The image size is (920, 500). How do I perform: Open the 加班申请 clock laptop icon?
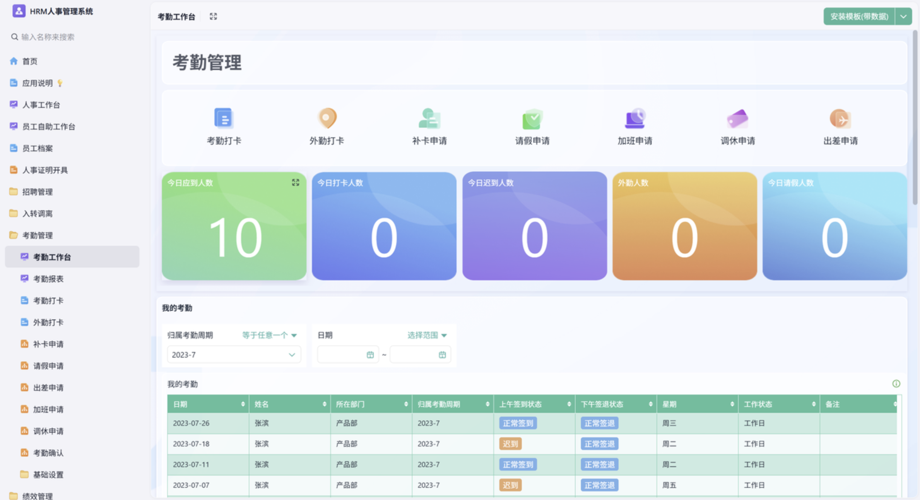635,118
